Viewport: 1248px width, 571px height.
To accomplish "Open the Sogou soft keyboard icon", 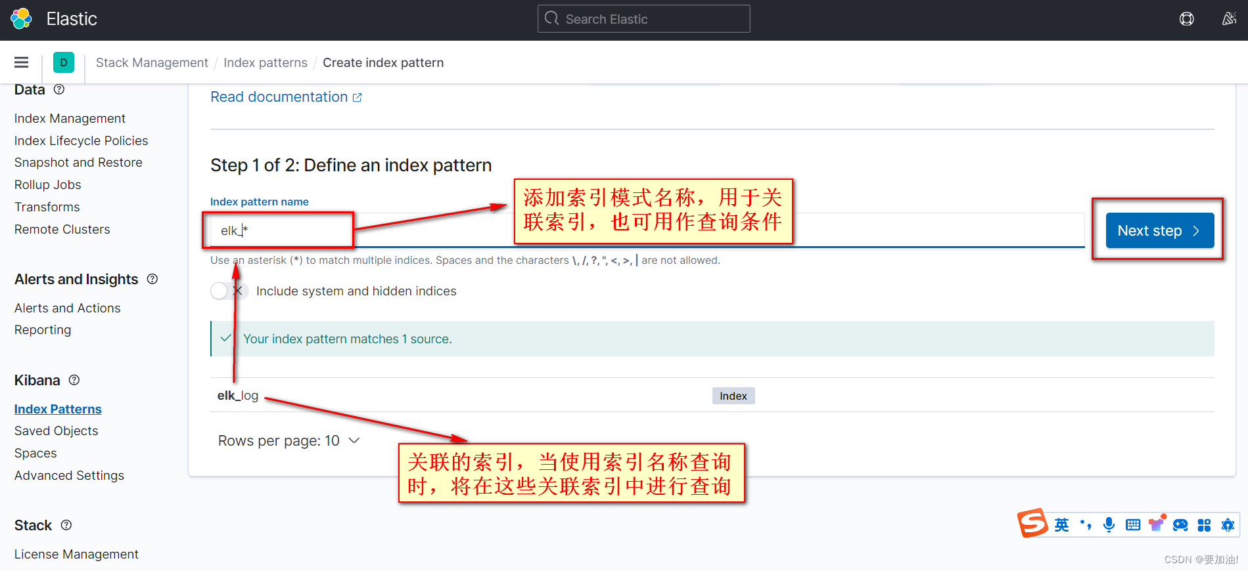I will pyautogui.click(x=1133, y=524).
